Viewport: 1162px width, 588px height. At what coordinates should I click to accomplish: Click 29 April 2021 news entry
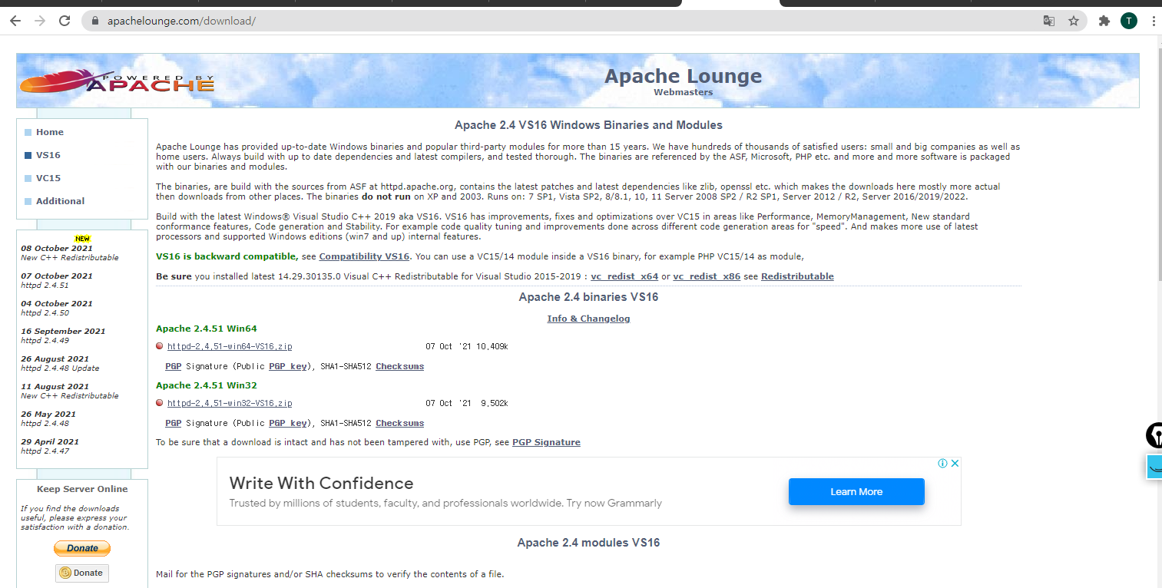coord(50,446)
